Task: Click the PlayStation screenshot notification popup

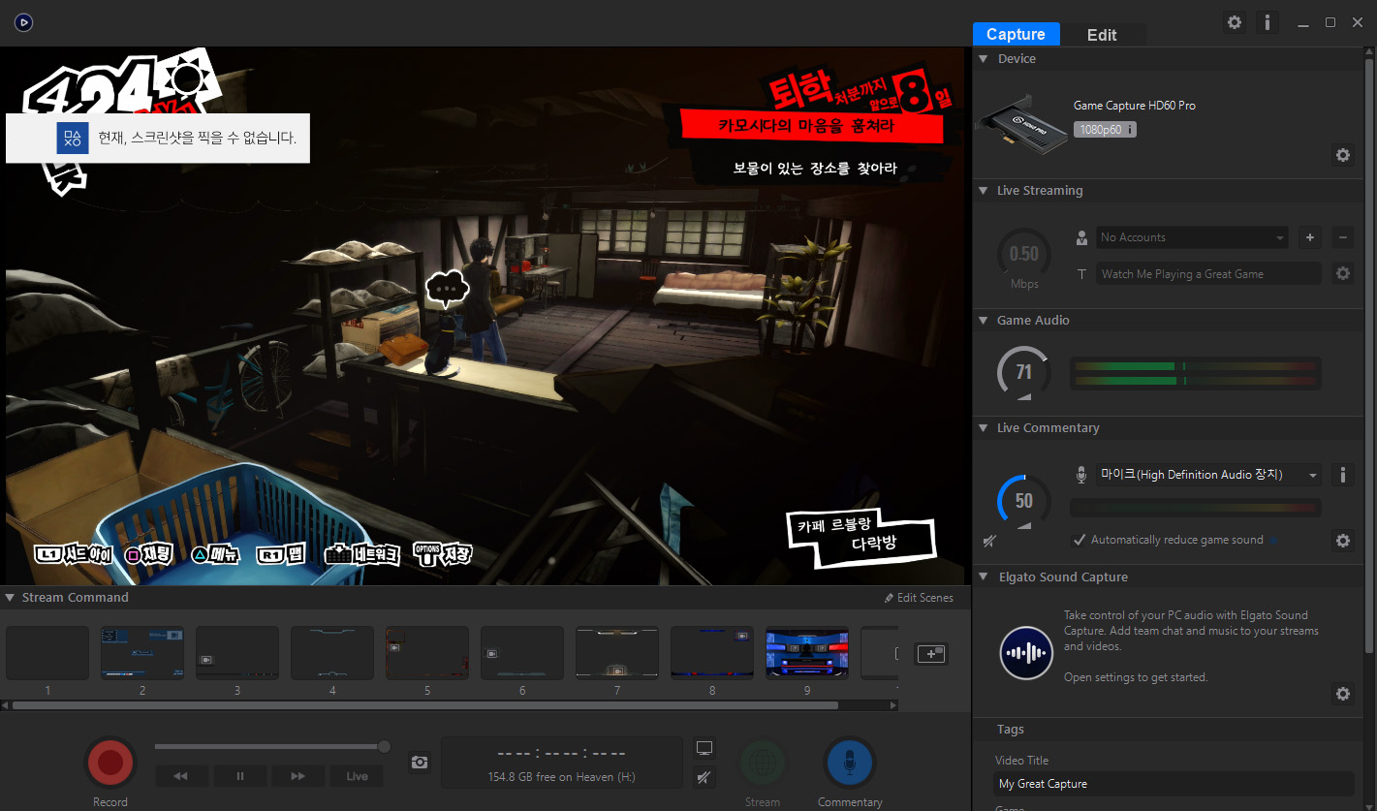Action: click(158, 138)
